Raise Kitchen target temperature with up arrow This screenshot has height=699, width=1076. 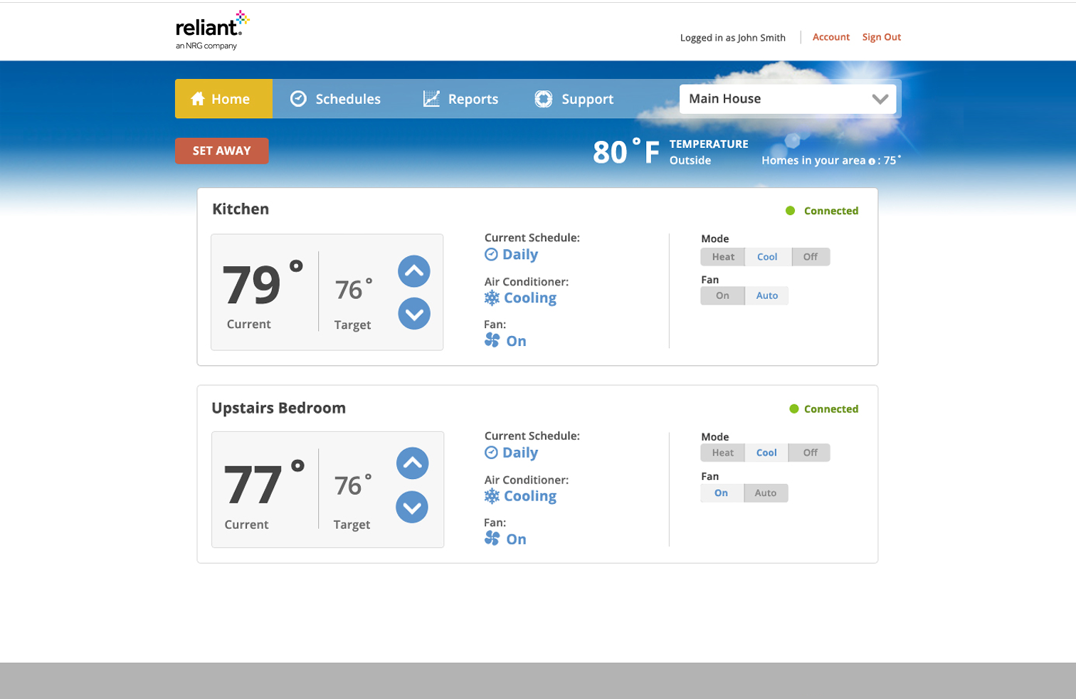[413, 271]
